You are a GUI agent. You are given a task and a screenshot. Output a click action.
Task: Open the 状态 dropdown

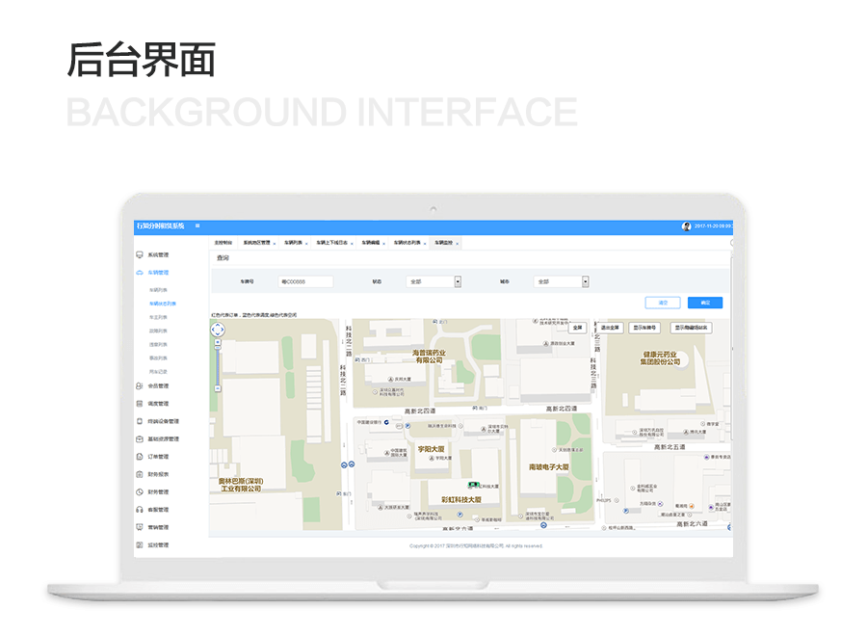coord(458,281)
